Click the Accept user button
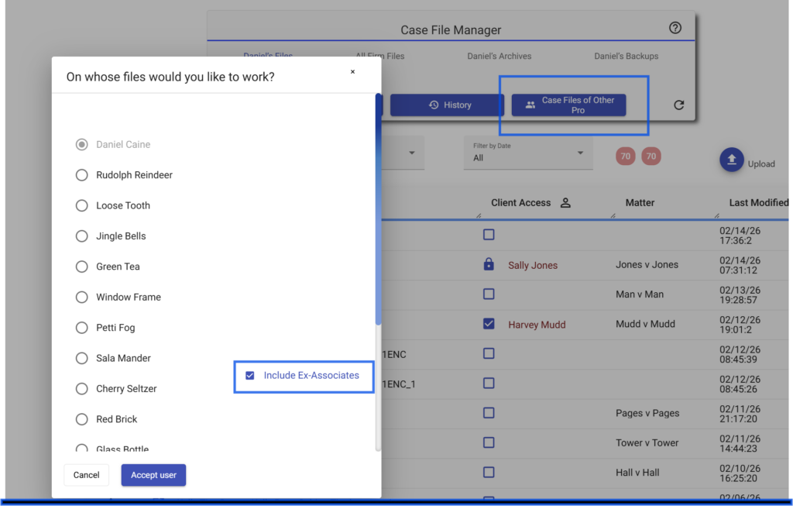This screenshot has width=793, height=506. 153,475
